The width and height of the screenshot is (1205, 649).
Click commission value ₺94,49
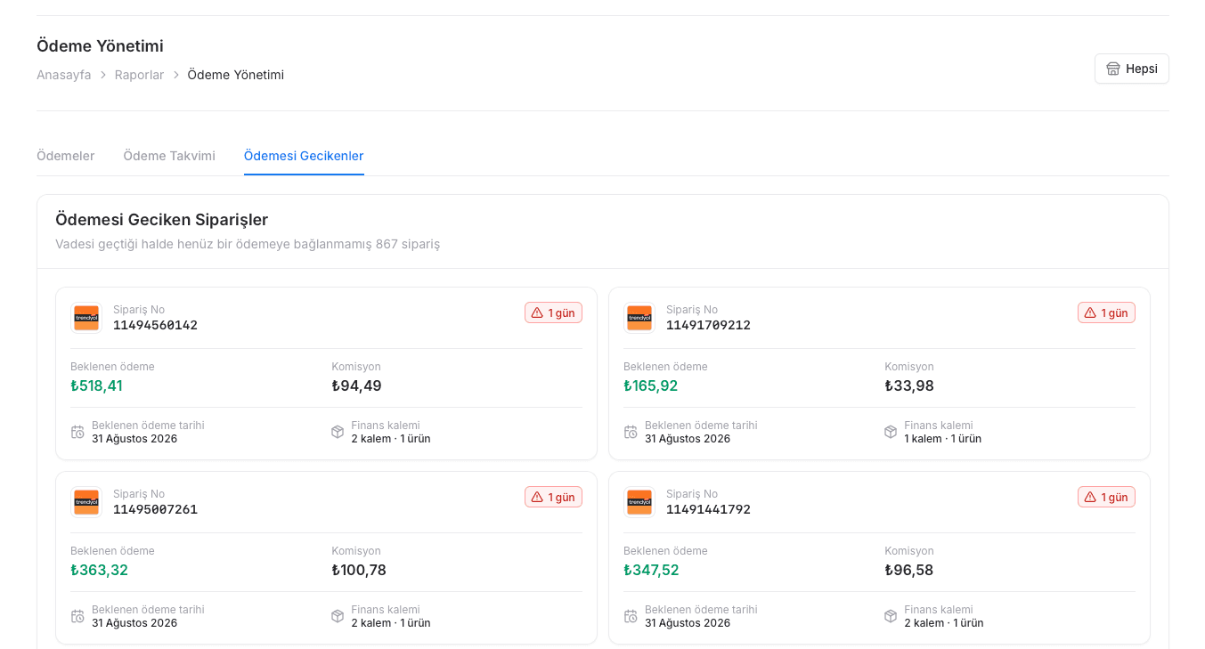pos(356,385)
